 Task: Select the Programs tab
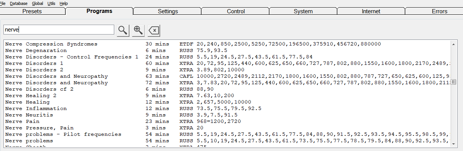(99, 11)
